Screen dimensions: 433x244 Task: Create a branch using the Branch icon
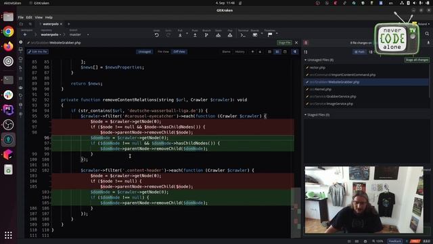[x=206, y=35]
